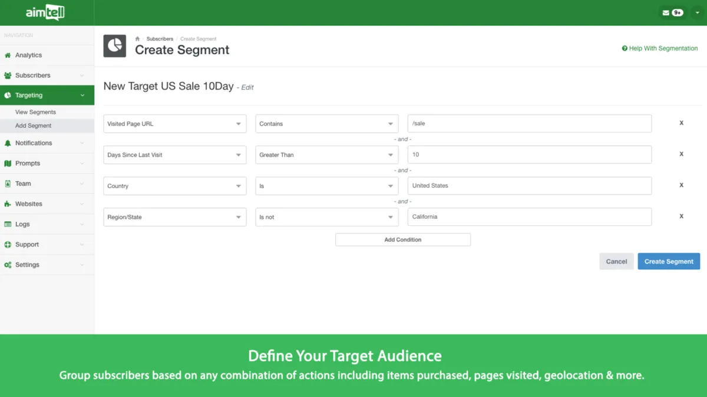707x397 pixels.
Task: Open the account dropdown arrow in header
Action: coord(697,12)
